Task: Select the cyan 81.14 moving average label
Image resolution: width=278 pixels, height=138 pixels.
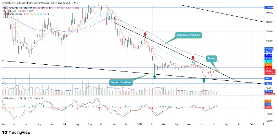Action: point(268,62)
